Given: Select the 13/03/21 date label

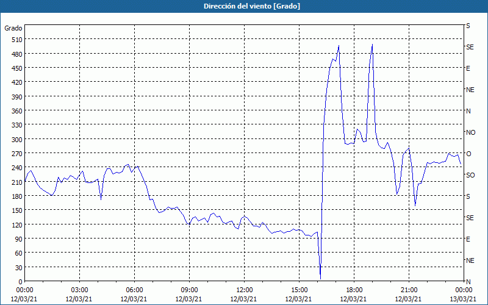Looking at the screenshot, I should click(x=464, y=299).
